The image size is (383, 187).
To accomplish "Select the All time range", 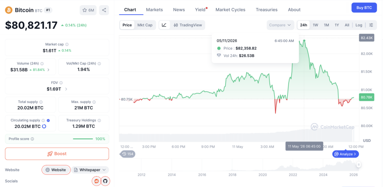I will [347, 25].
